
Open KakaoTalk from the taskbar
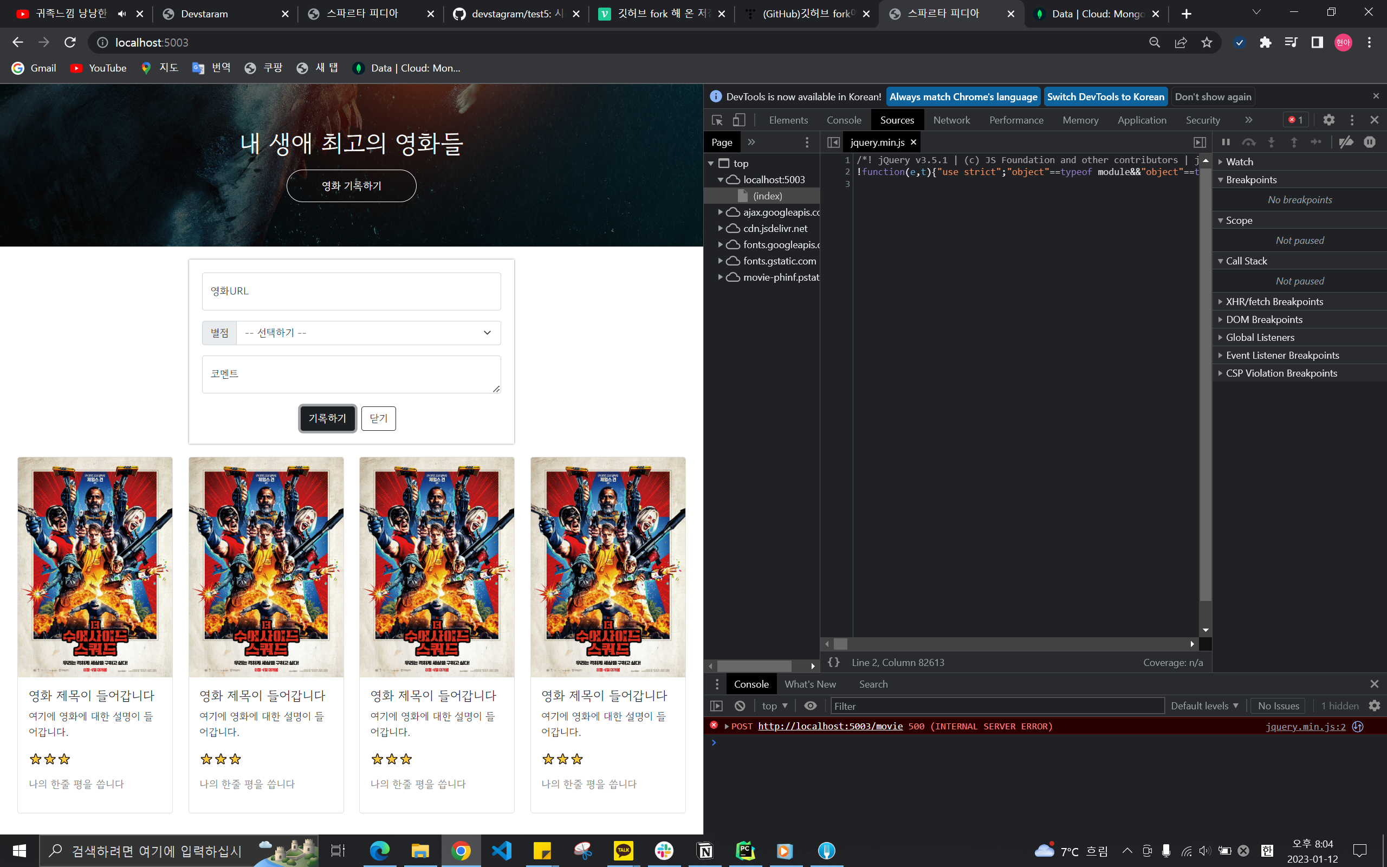(623, 850)
